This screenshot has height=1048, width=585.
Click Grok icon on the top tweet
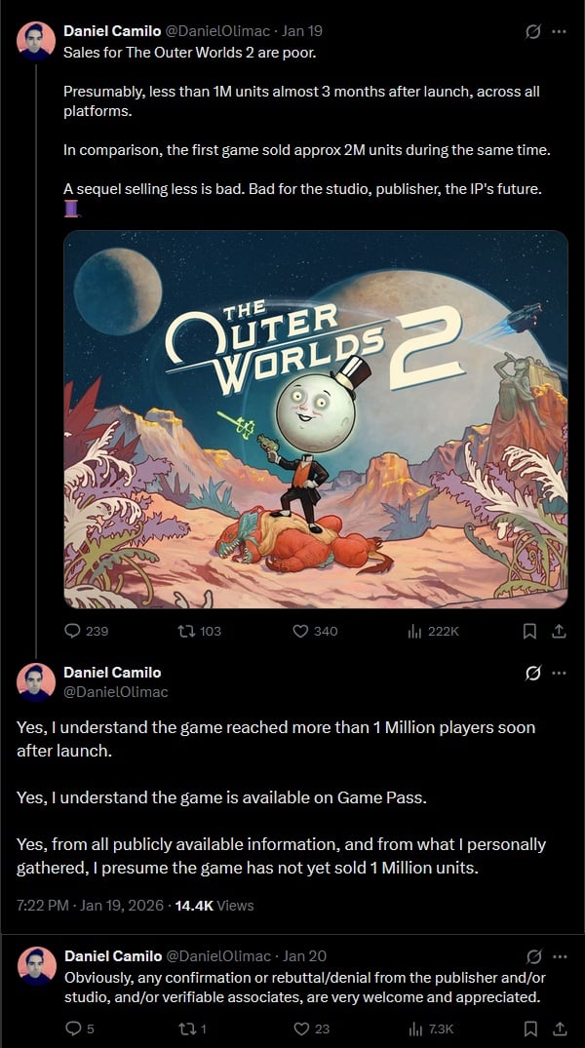coord(533,31)
